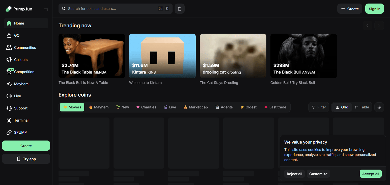Screen dimensions: 390x185
Task: Open Mayhem in the sidebar
Action: click(x=26, y=84)
